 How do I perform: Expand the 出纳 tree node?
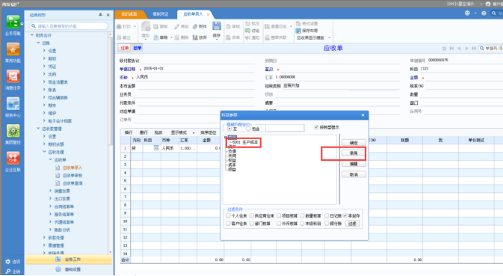pos(44,74)
